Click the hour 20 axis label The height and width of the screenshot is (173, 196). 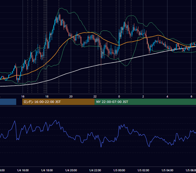71,97
